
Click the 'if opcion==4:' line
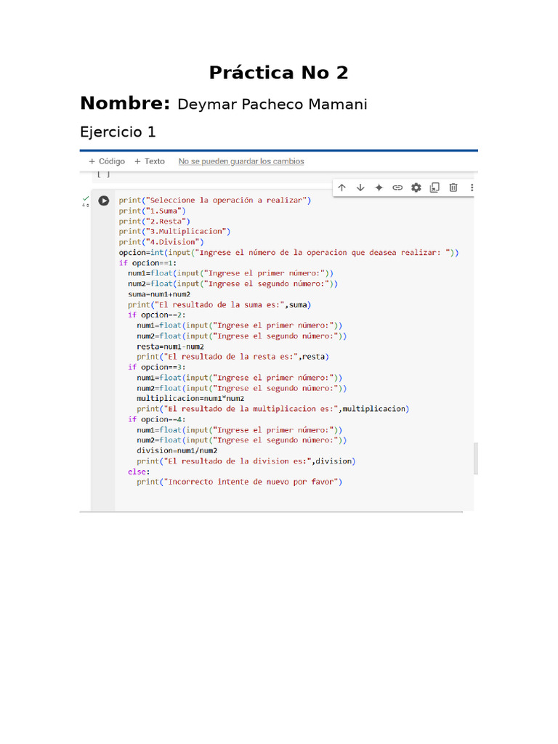(157, 419)
